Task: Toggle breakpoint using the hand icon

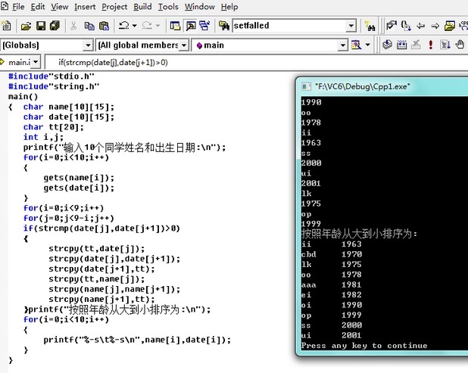Action: (459, 45)
